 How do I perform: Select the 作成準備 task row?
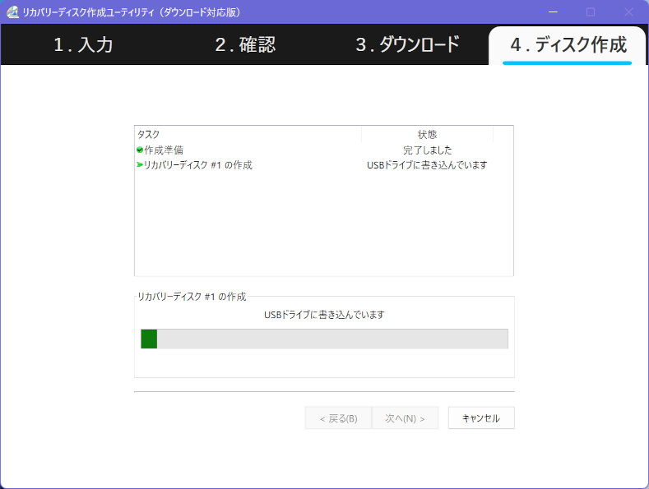314,150
